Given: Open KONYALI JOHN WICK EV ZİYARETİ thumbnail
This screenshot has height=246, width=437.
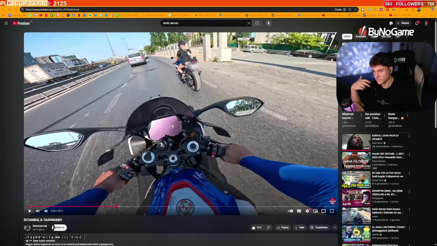Looking at the screenshot, I should 356,142.
